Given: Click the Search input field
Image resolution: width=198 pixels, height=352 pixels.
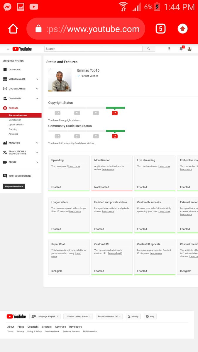Looking at the screenshot, I should pos(93,49).
